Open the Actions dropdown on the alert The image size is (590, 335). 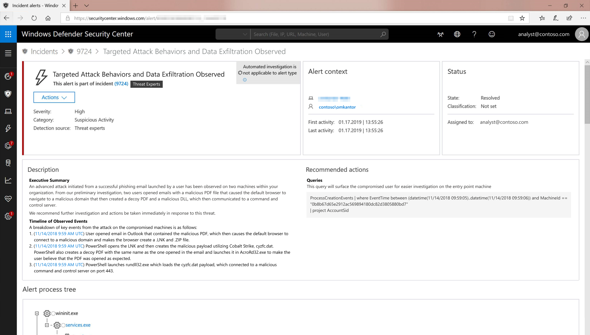click(54, 97)
